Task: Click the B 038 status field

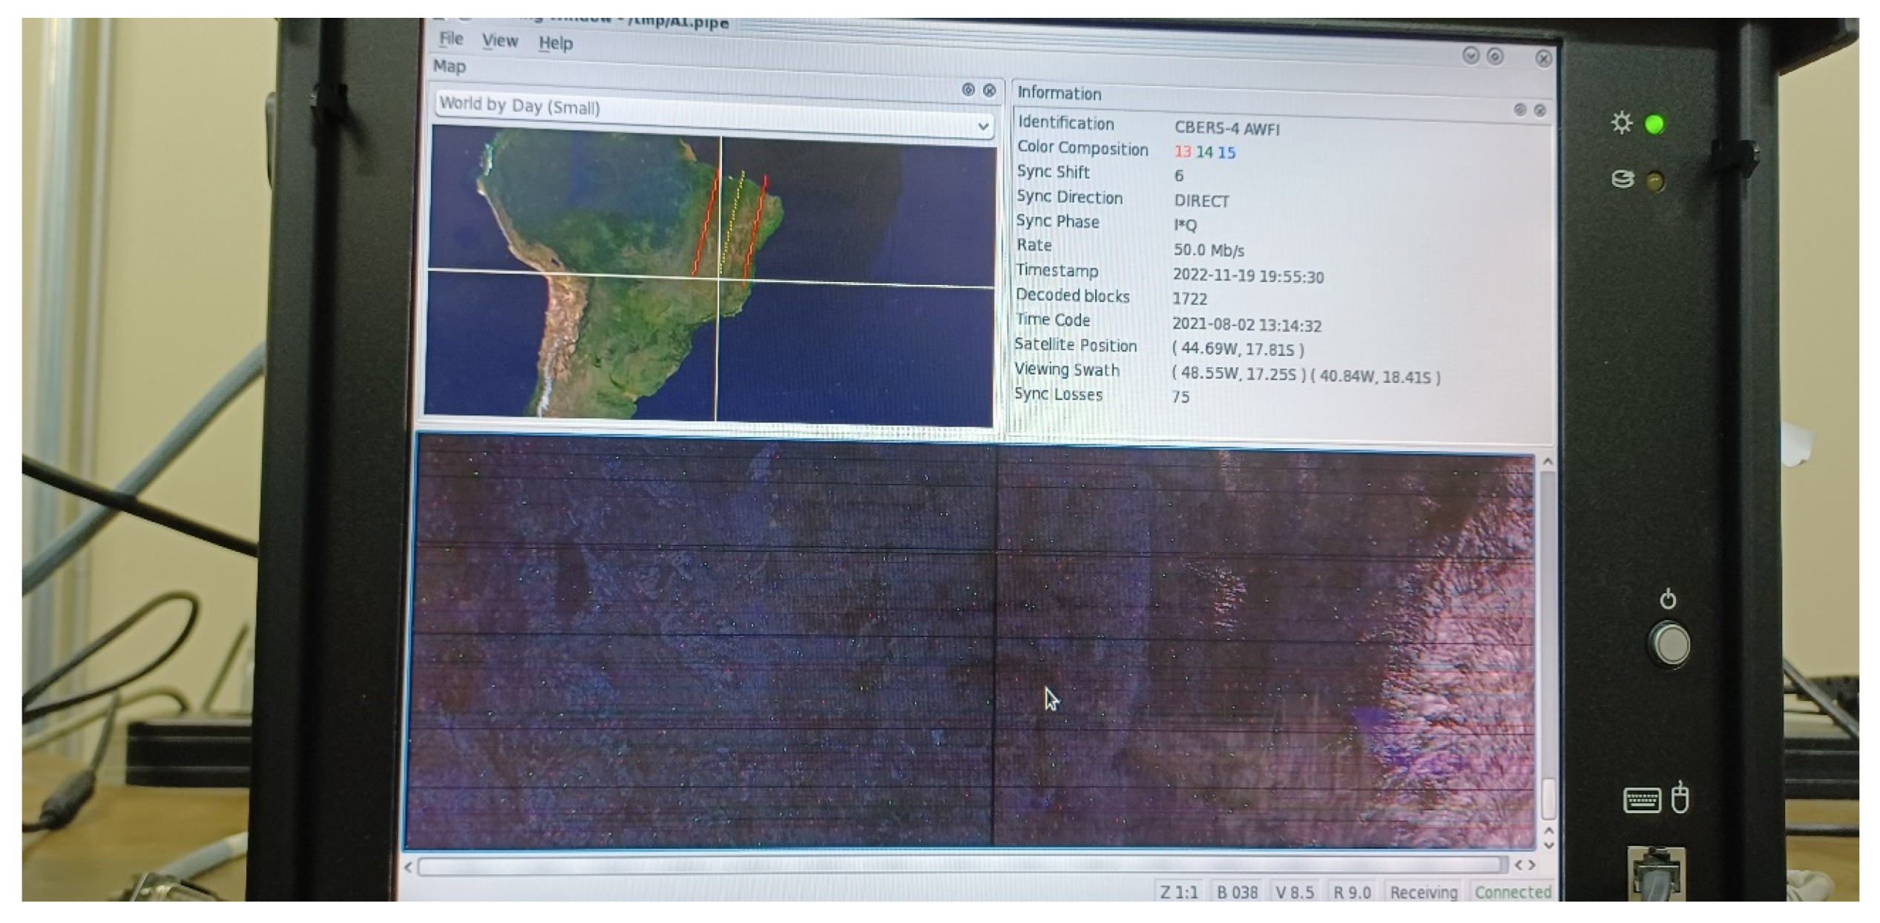Action: pos(1237,892)
